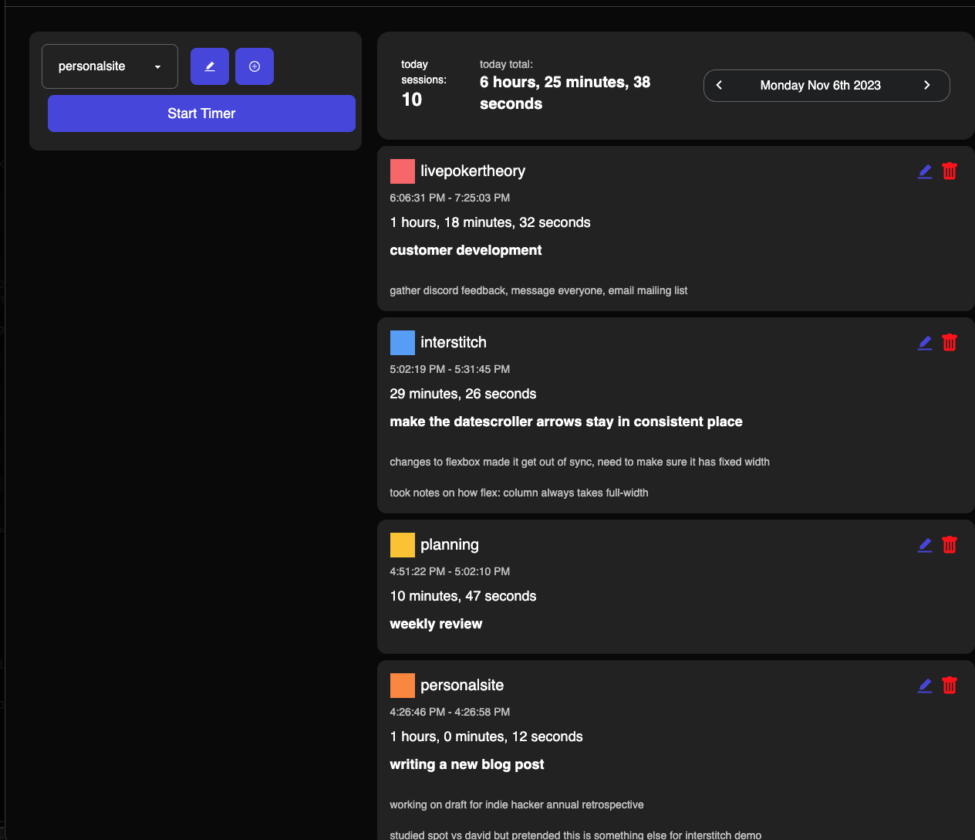Image resolution: width=975 pixels, height=840 pixels.
Task: Click the personalsite session card title
Action: [462, 686]
